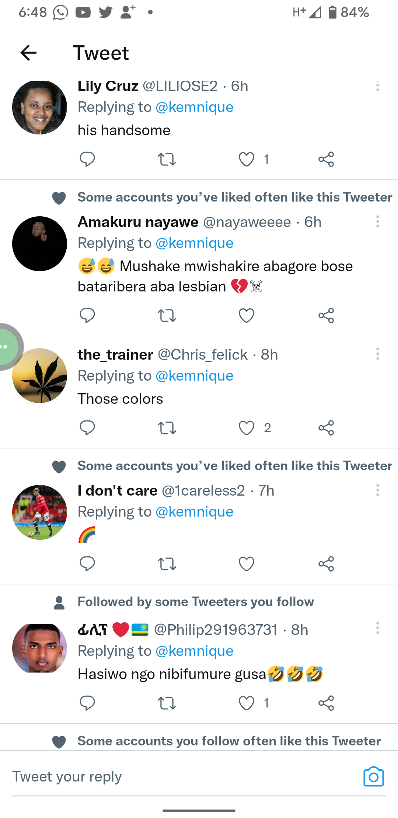Share the_trainer's 'Those colors' tweet
Screen dimensions: 398x818
click(326, 428)
